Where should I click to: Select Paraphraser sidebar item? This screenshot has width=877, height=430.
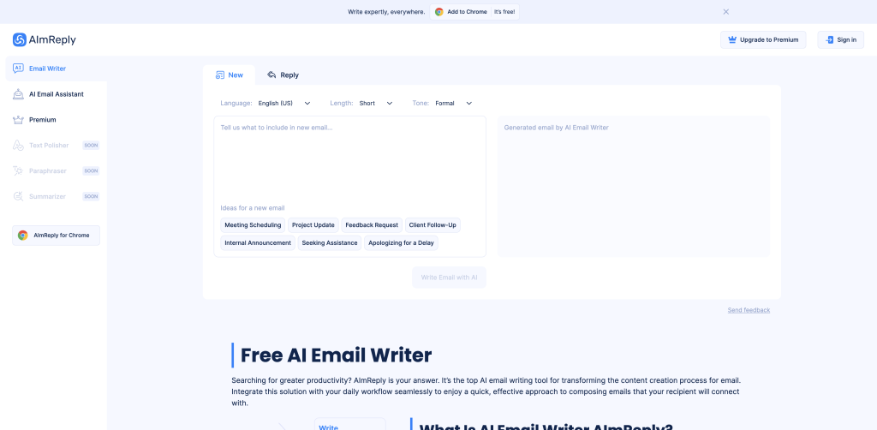[56, 170]
